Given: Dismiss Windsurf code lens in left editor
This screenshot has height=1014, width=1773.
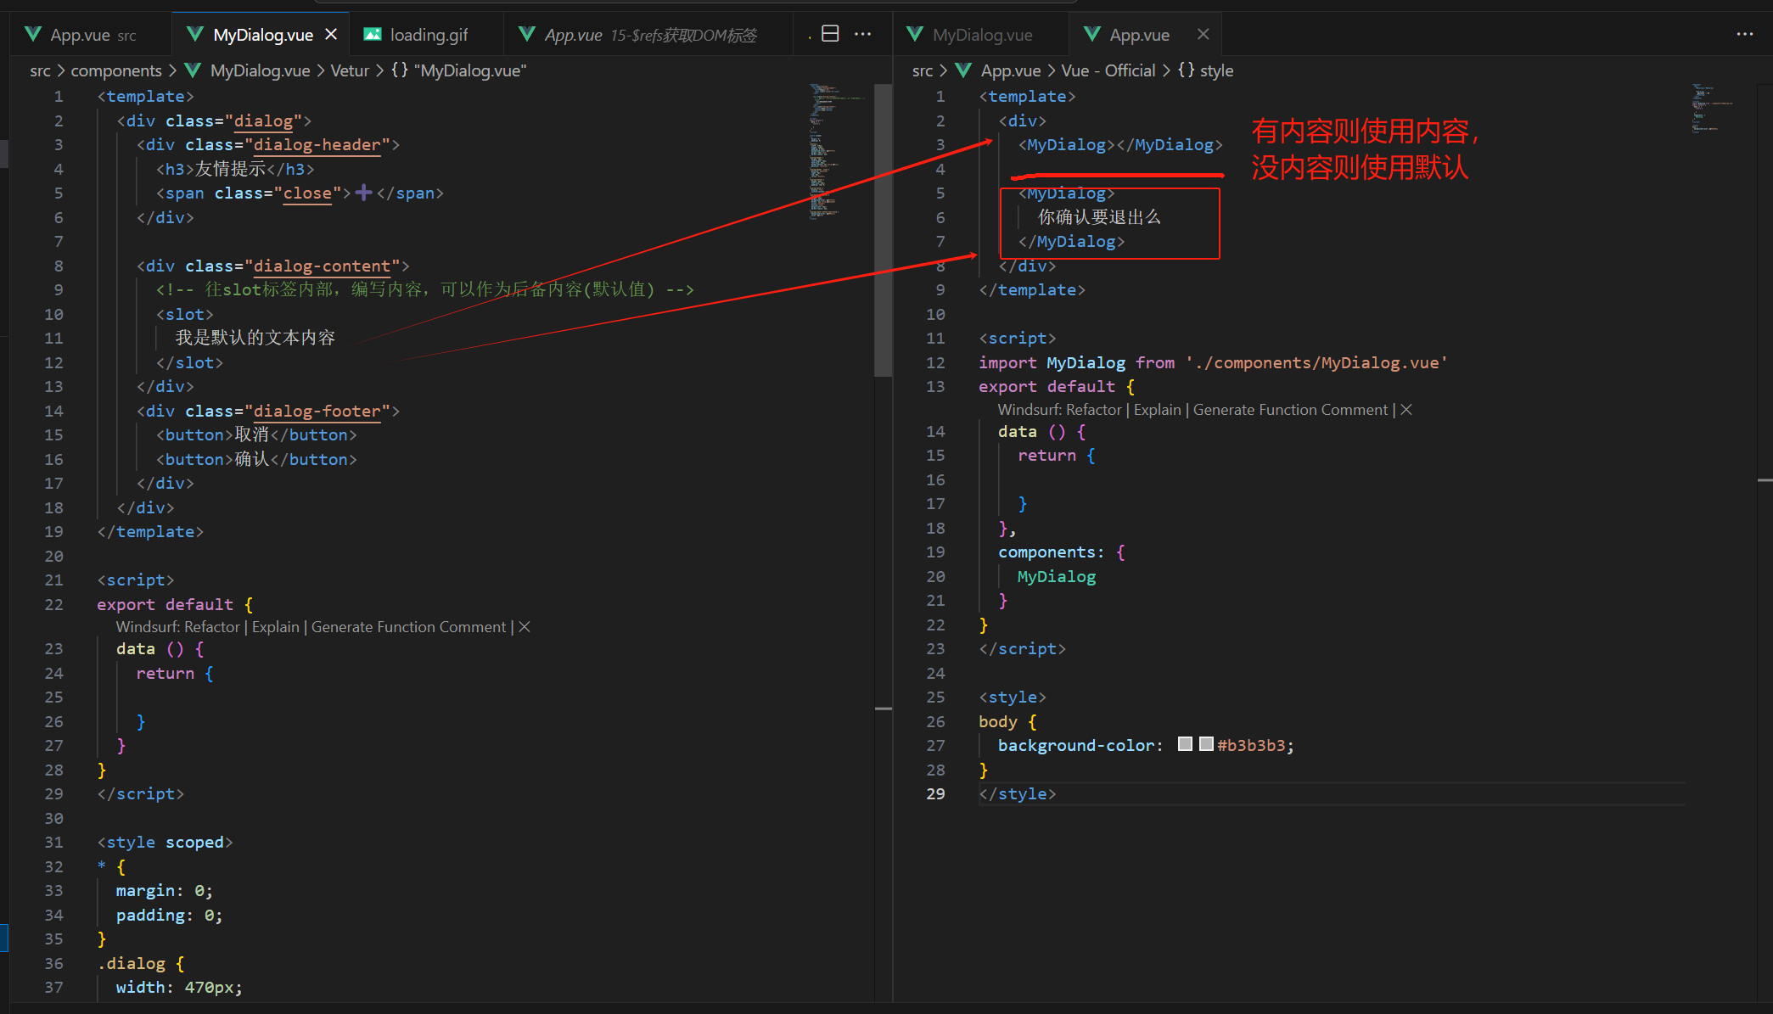Looking at the screenshot, I should coord(525,627).
